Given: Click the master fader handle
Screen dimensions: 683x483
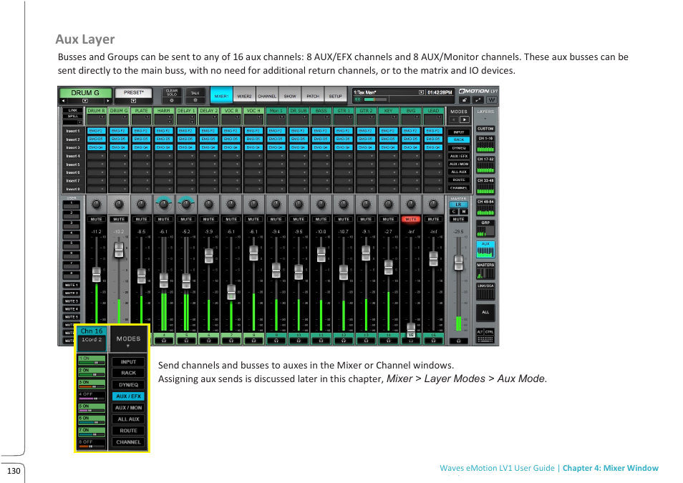Looking at the screenshot, I should pyautogui.click(x=458, y=263).
